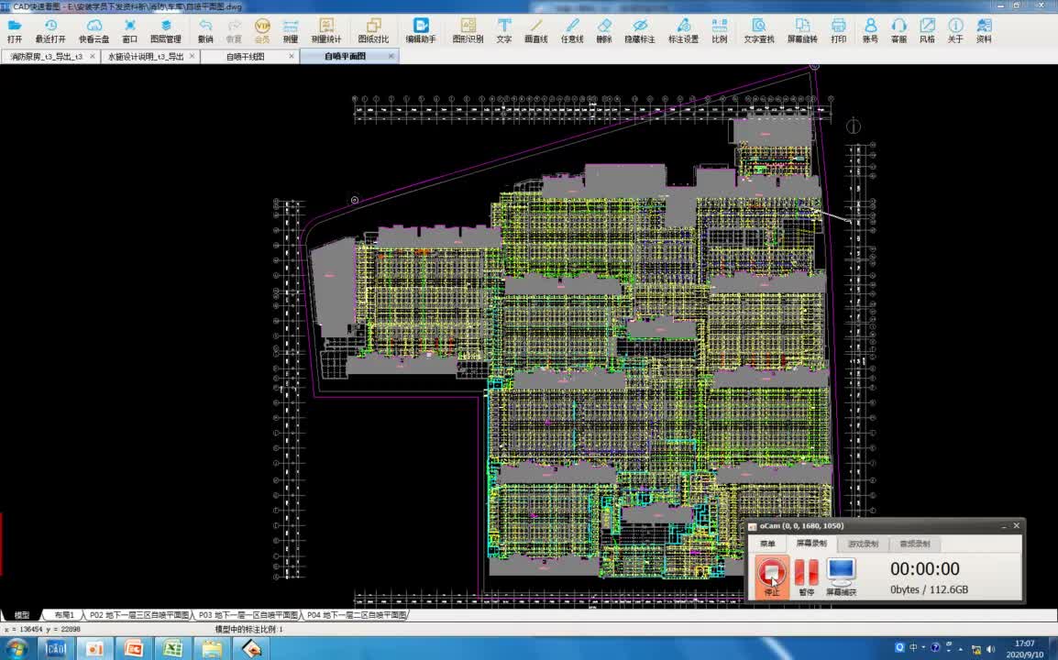The width and height of the screenshot is (1058, 660).
Task: Close the 水施设计说明_t3_导出 tab
Action: [193, 56]
